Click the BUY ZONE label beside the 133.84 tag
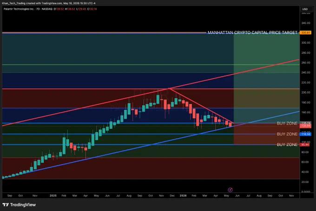 pyautogui.click(x=287, y=123)
